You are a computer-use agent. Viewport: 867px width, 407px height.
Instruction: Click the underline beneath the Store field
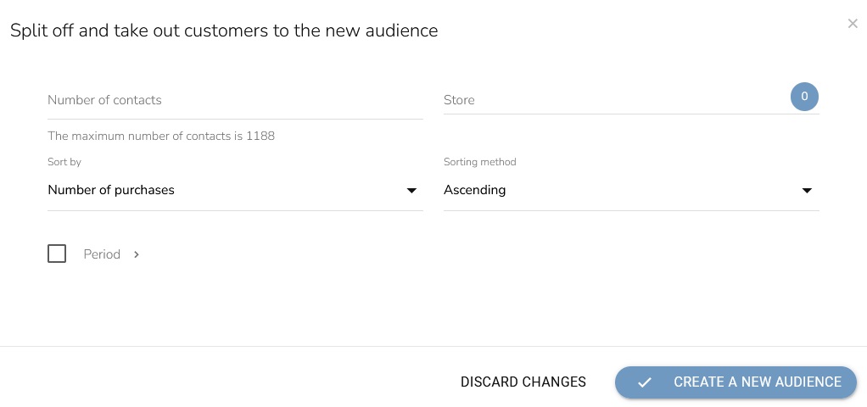pos(631,114)
